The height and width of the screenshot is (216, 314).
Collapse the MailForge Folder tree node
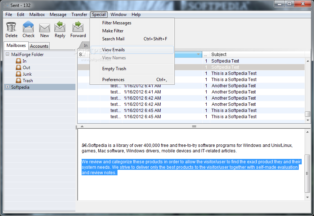click(x=7, y=54)
